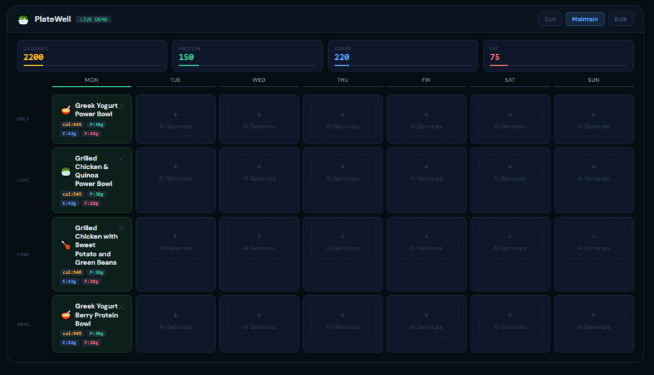AI Generate dinner for Sunday

(593, 241)
